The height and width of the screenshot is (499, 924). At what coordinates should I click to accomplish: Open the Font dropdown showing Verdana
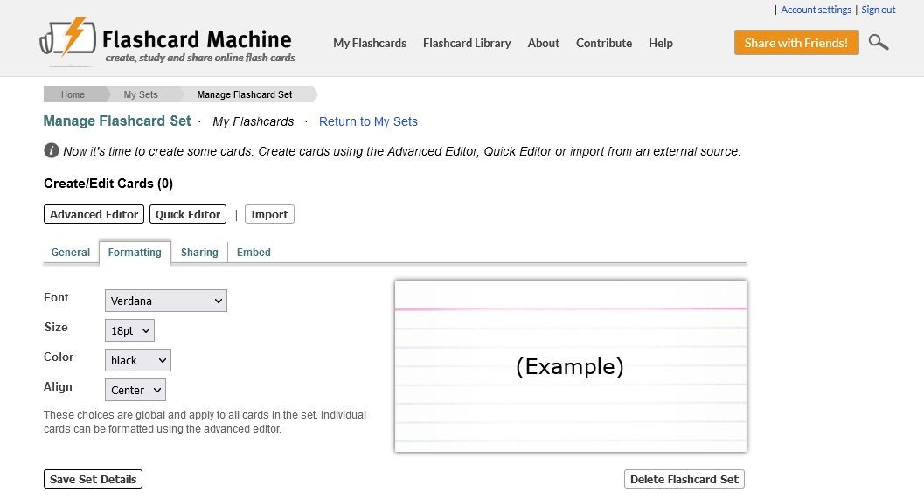pyautogui.click(x=165, y=301)
